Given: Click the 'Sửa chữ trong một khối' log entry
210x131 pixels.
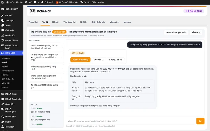Looking at the screenshot, I should [41, 120].
